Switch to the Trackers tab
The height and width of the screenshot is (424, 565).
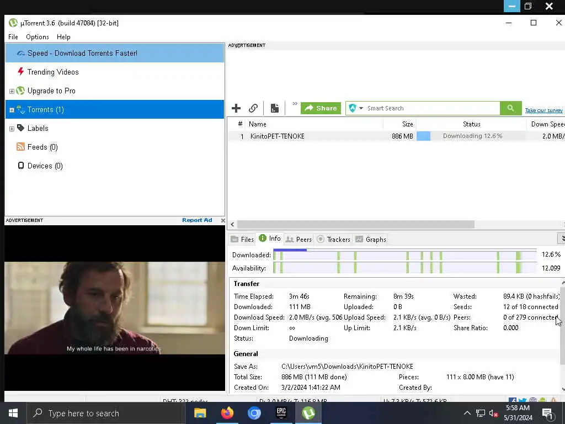coord(334,240)
